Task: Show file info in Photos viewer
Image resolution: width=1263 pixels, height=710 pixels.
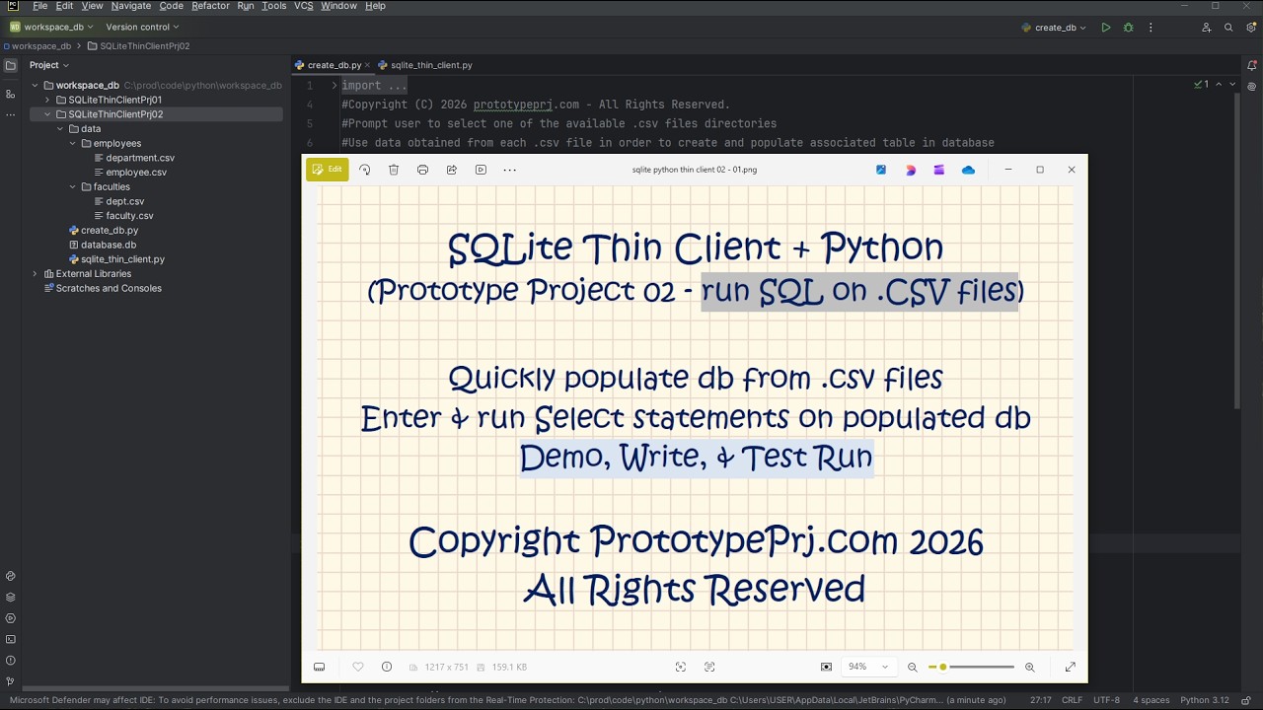Action: pos(387,668)
